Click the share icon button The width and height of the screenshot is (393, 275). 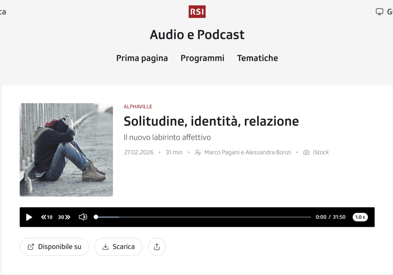tap(157, 247)
